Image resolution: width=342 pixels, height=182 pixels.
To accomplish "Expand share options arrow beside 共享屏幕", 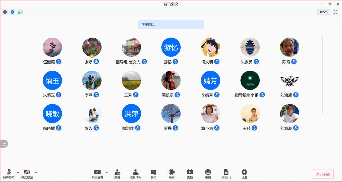I will (x=107, y=172).
